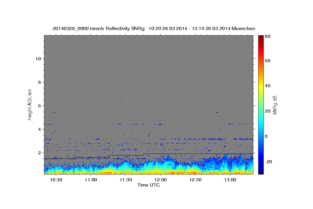This screenshot has height=209, width=313.
Task: Click the yellow region of the colorbar
Action: 261,86
